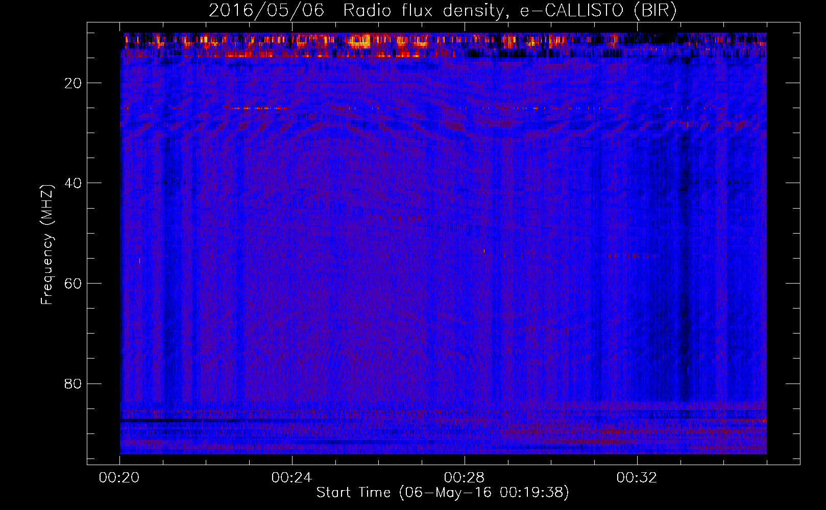The height and width of the screenshot is (510, 826).
Task: Click the '20' frequency tick label
Action: [74, 83]
